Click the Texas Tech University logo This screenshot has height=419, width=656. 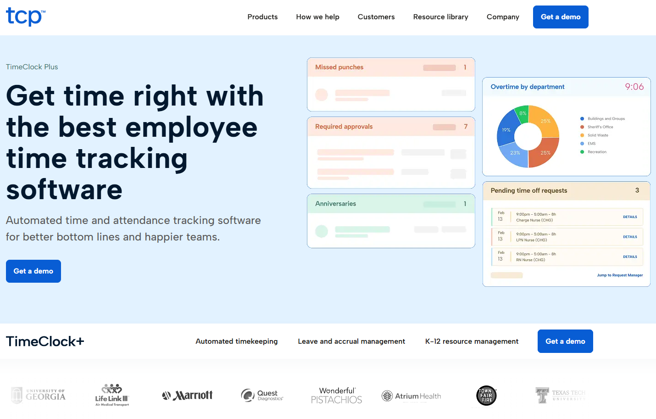click(560, 395)
